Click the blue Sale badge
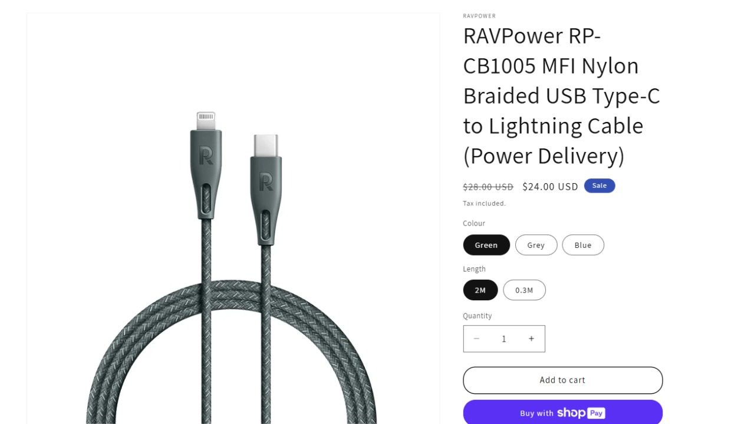Image resolution: width=731 pixels, height=424 pixels. tap(600, 185)
